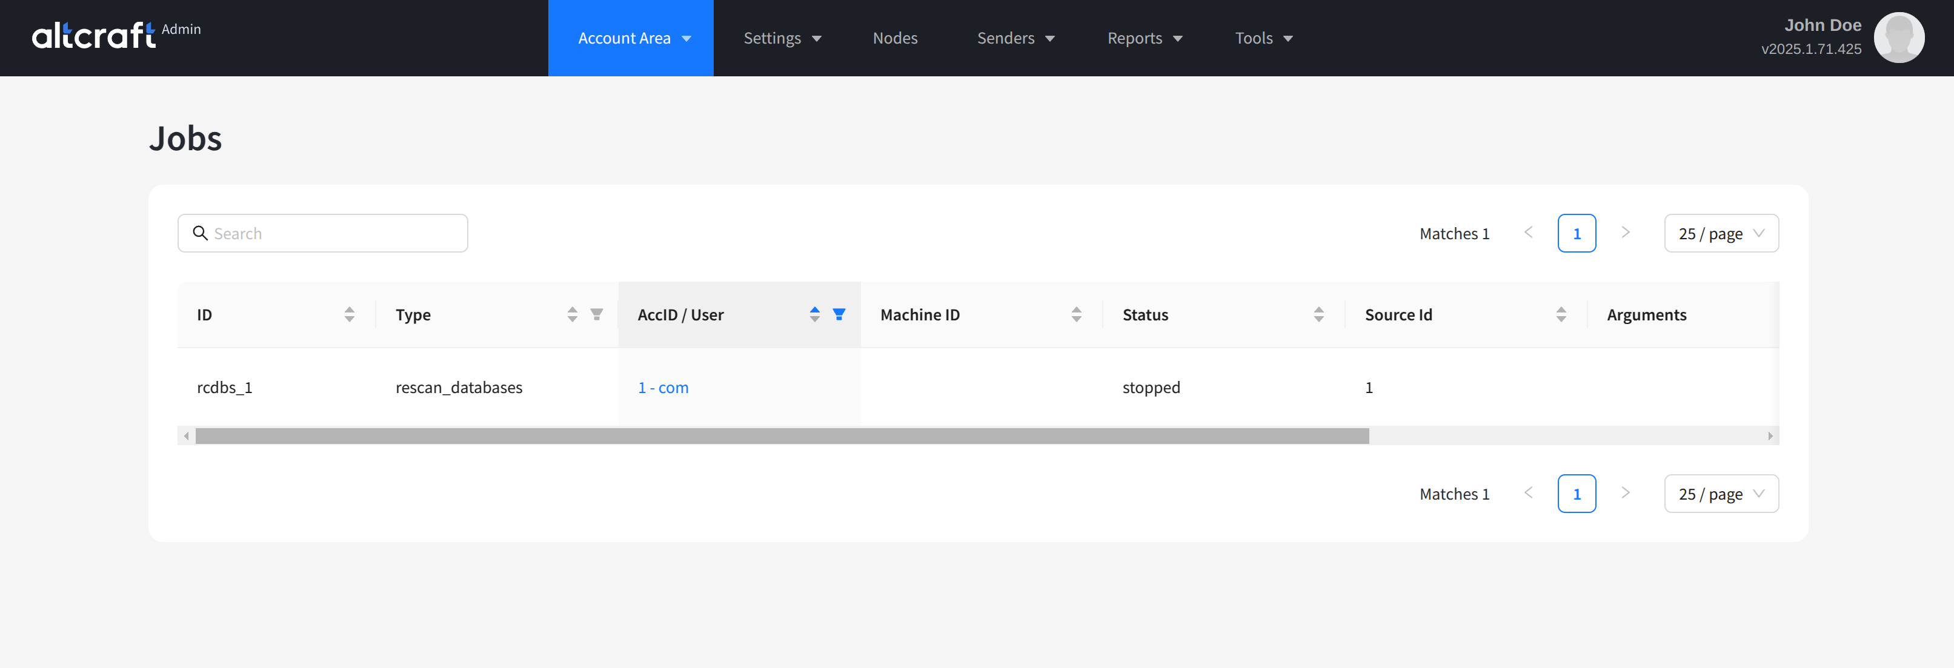Image resolution: width=1954 pixels, height=668 pixels.
Task: Expand the Account Area menu
Action: point(630,38)
